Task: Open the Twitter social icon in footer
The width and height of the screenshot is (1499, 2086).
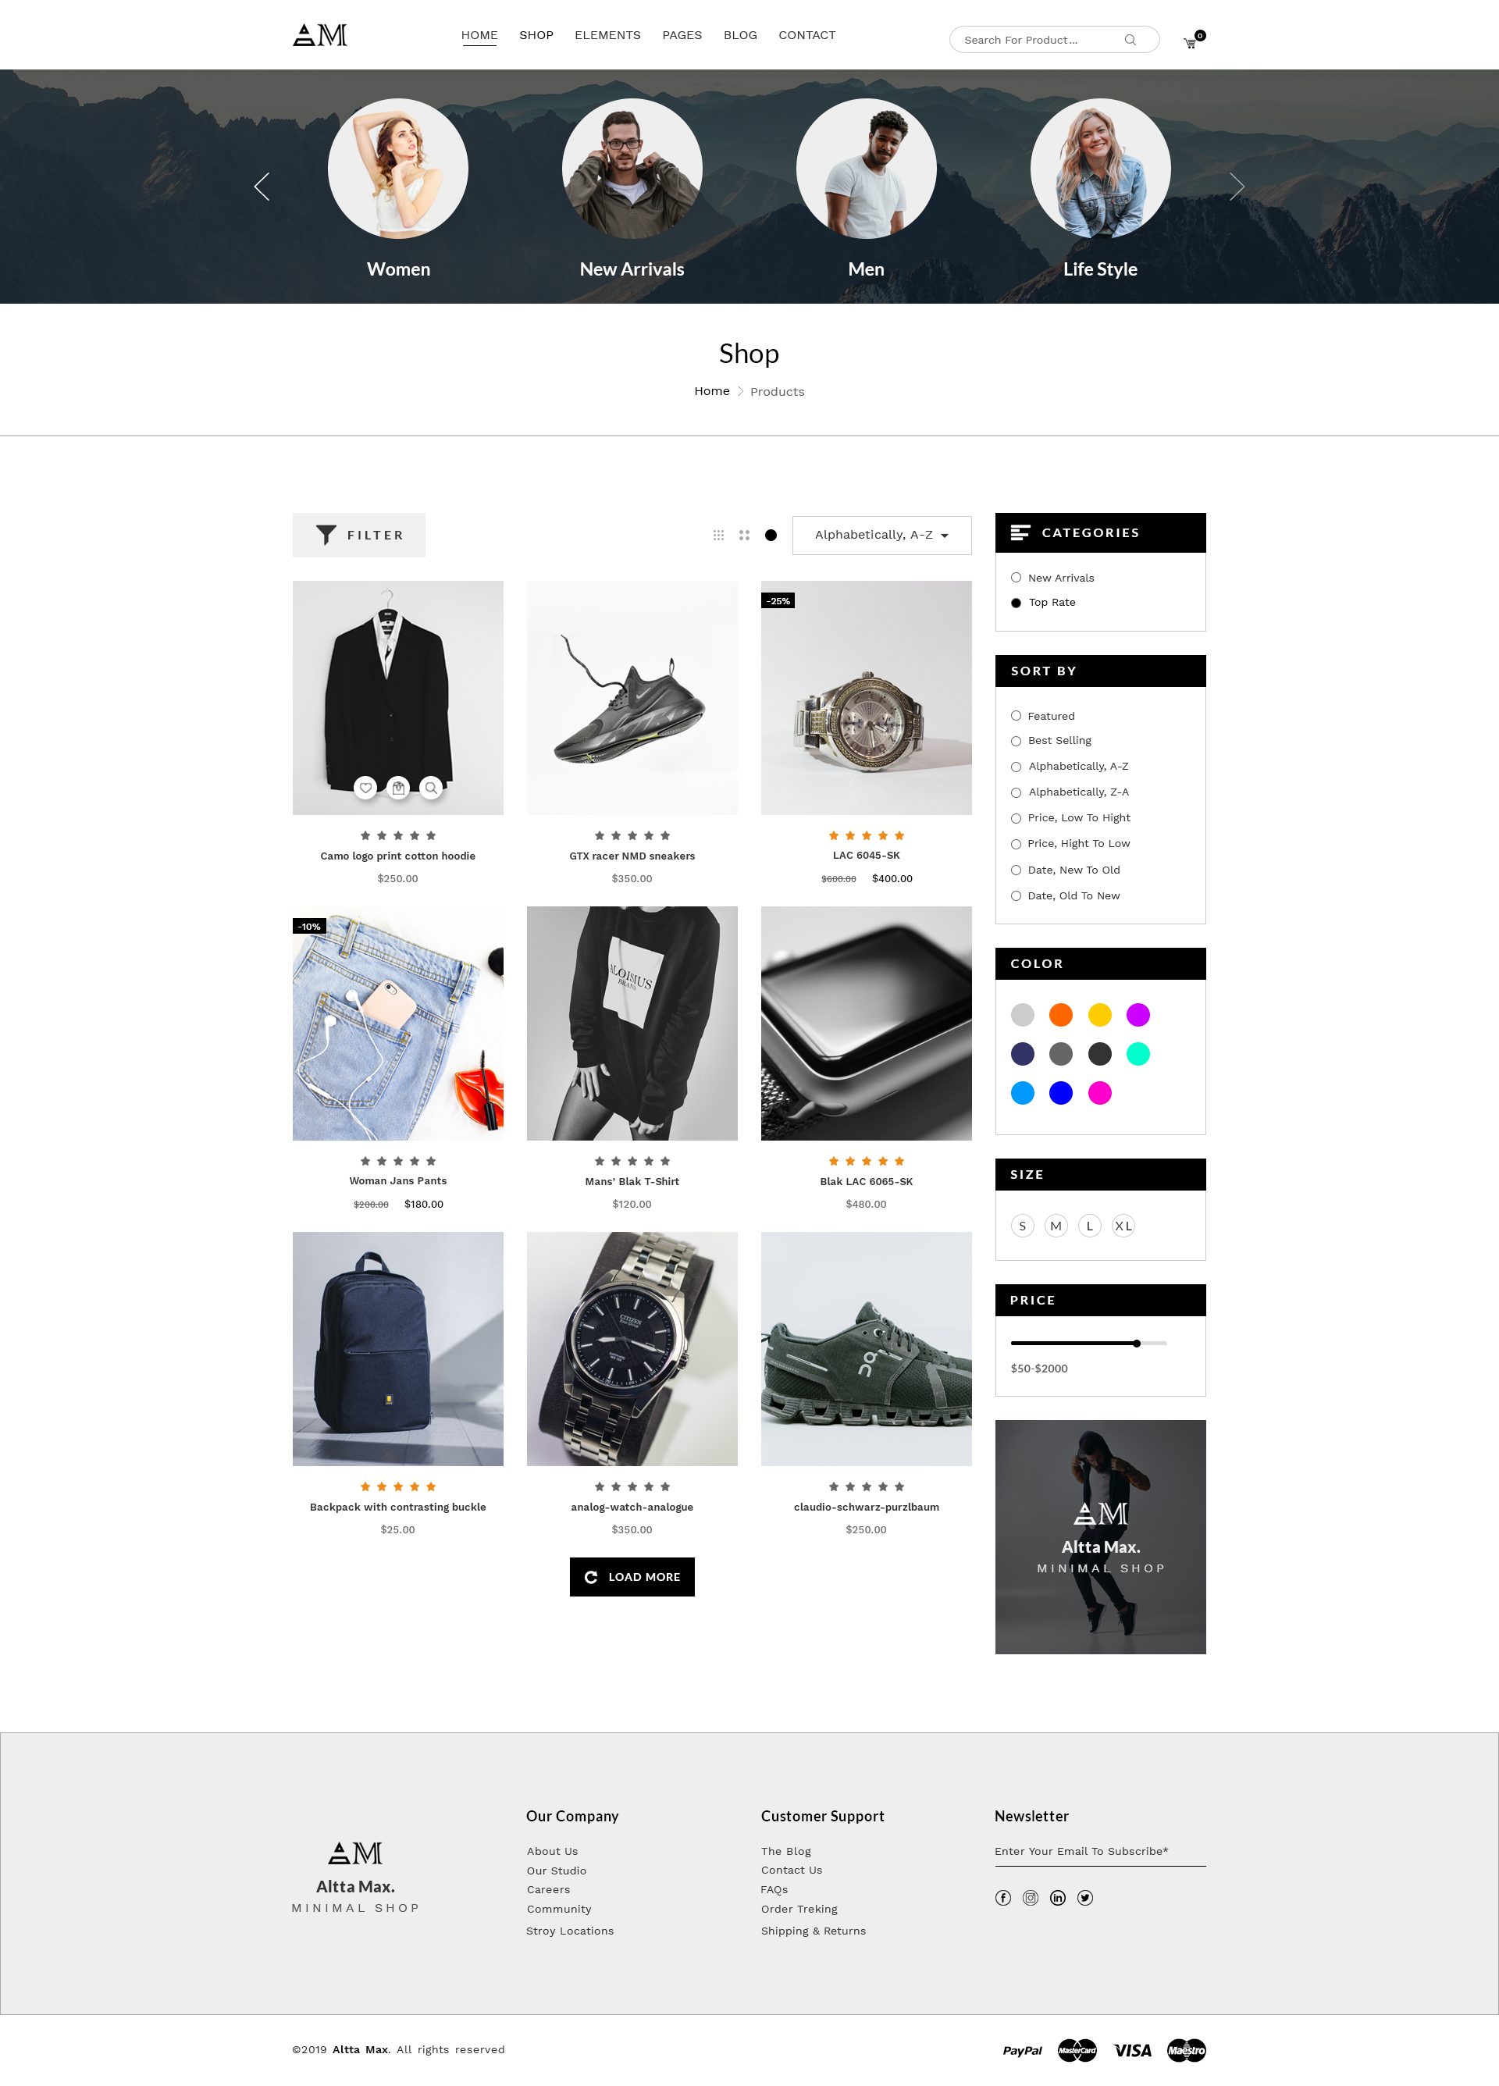Action: coord(1085,1897)
